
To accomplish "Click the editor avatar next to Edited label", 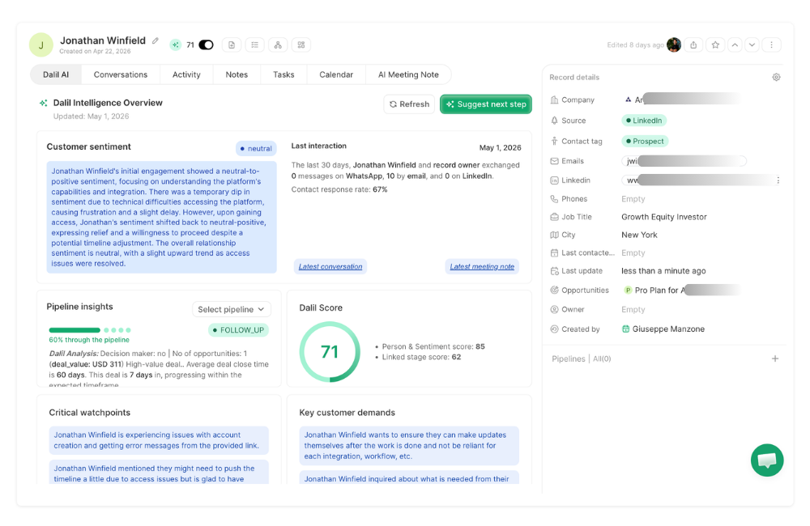I will pos(674,45).
